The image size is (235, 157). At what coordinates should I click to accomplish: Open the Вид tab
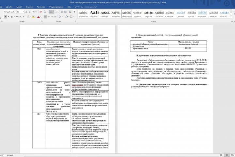[x=69, y=7]
